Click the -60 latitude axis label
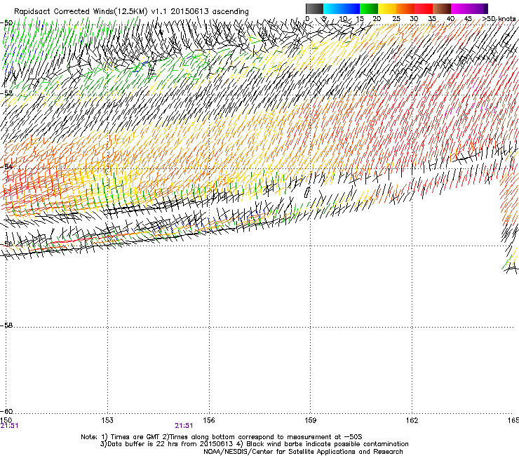 (x=6, y=411)
